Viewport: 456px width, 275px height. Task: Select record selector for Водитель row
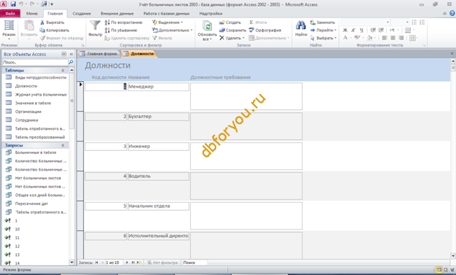pos(80,186)
